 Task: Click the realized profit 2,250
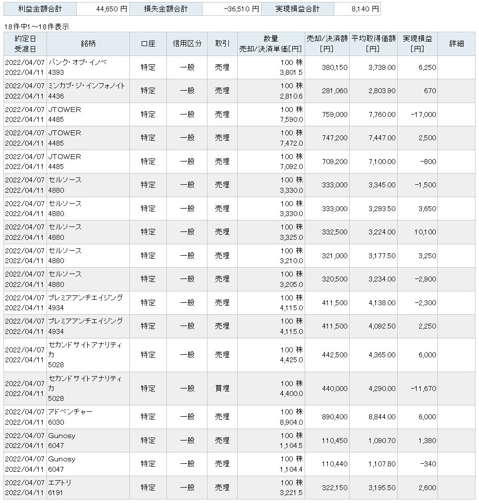(427, 326)
